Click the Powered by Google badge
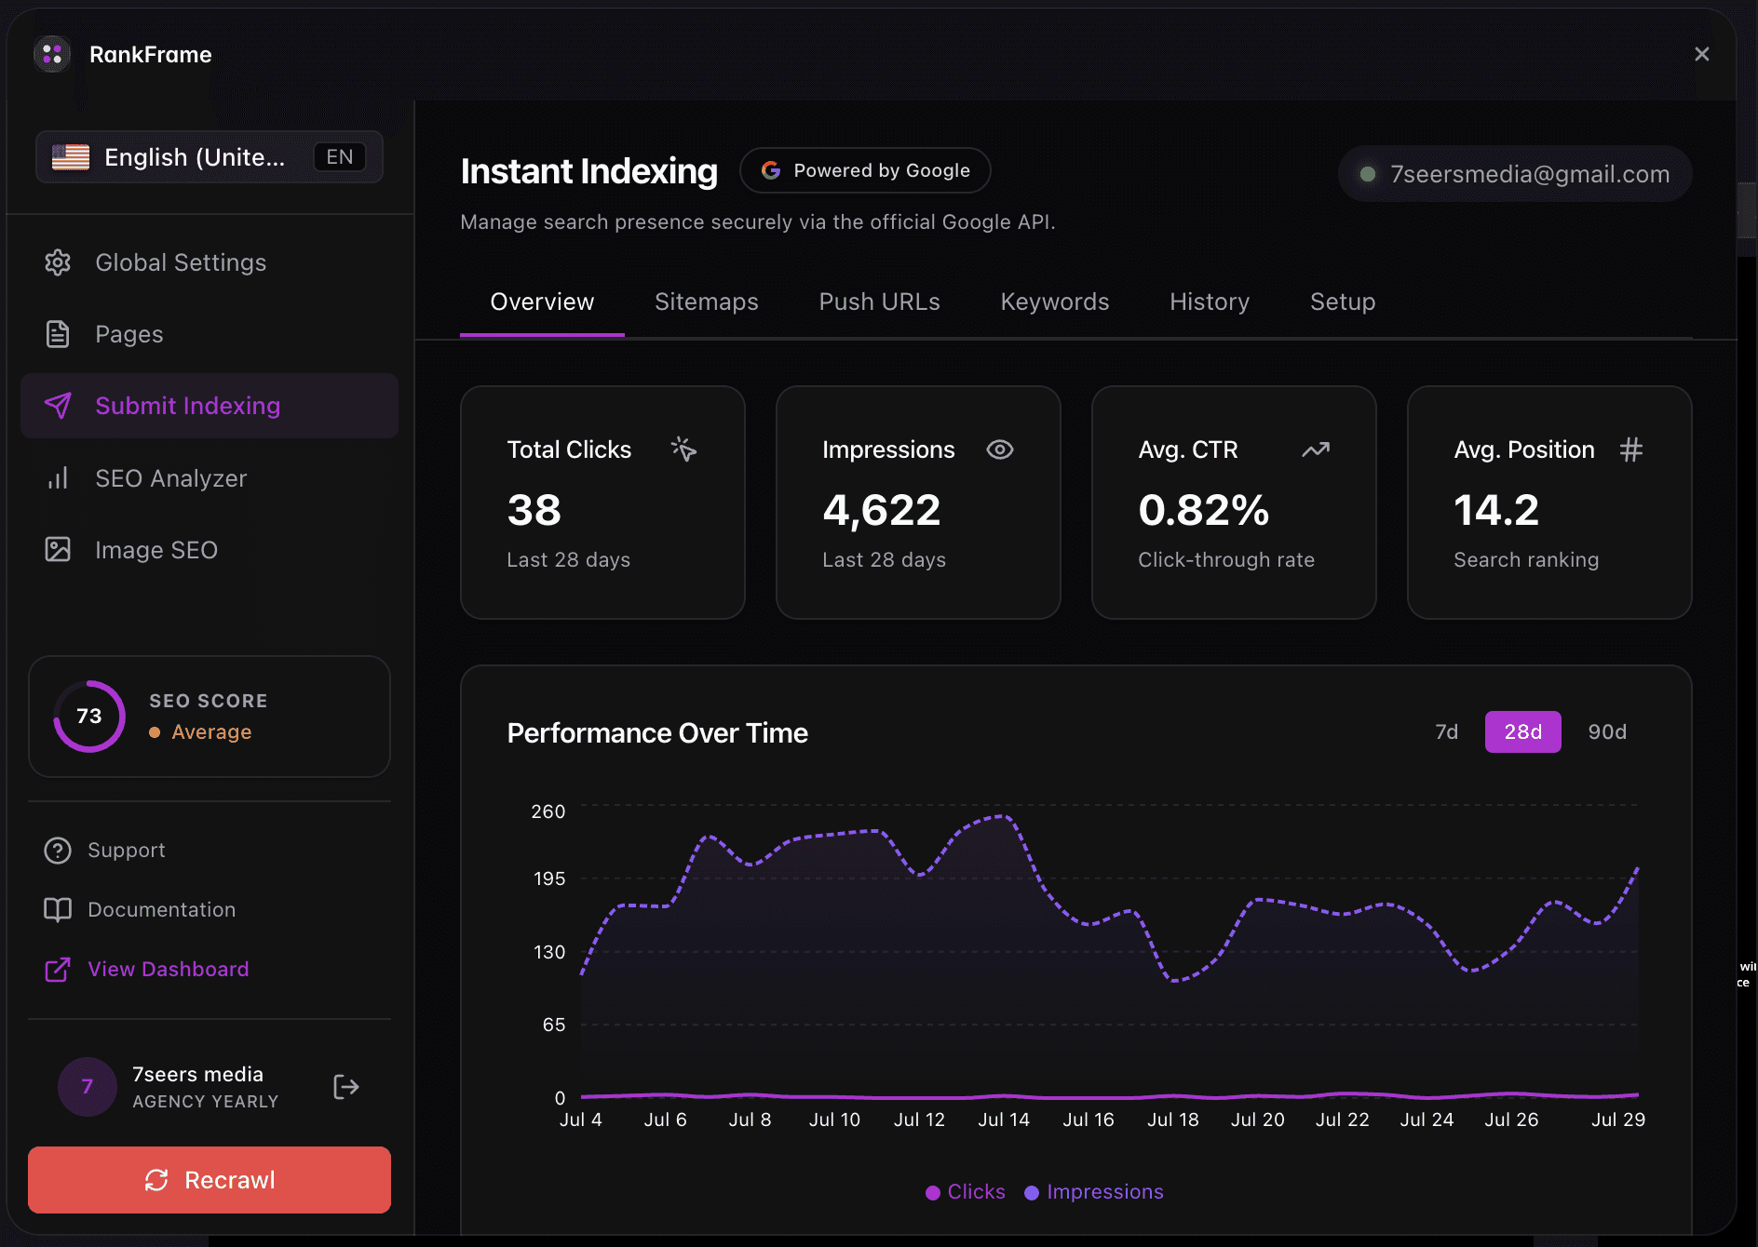This screenshot has width=1758, height=1247. 865,170
